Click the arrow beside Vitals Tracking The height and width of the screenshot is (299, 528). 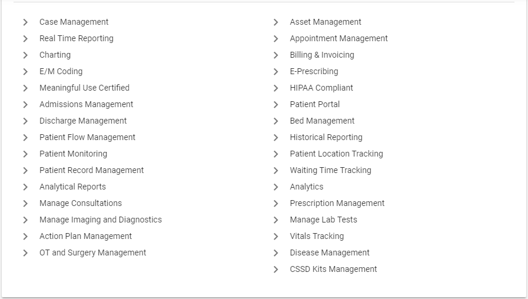[x=276, y=237]
